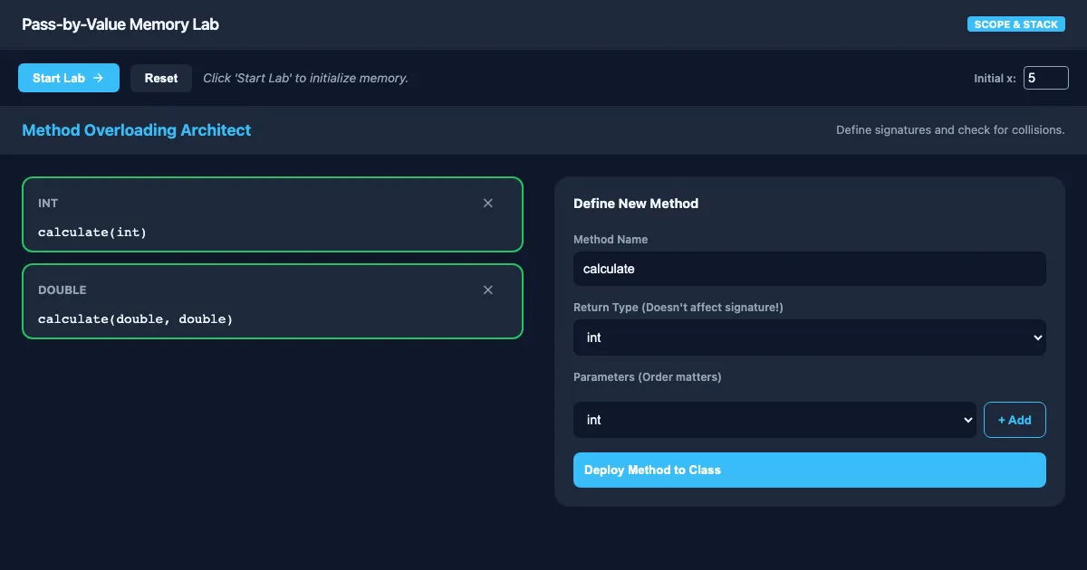
Task: Click the 'Start Lab' to initialize hint text
Action: point(306,78)
